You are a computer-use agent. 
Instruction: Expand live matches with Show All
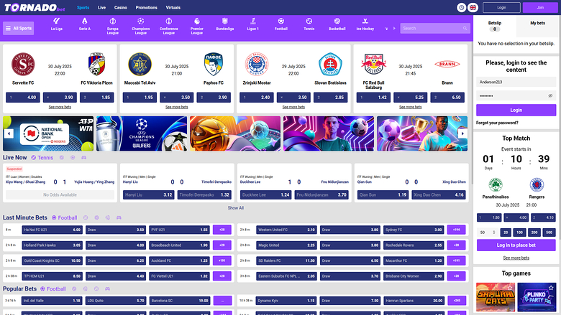click(x=235, y=207)
